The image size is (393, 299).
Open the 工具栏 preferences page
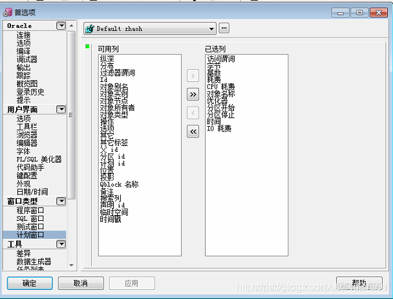click(x=27, y=127)
